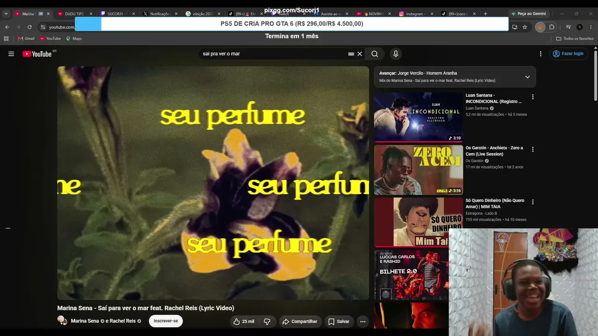Image resolution: width=598 pixels, height=336 pixels.
Task: Open options for Só Quero Dinheiro video
Action: pos(533,202)
